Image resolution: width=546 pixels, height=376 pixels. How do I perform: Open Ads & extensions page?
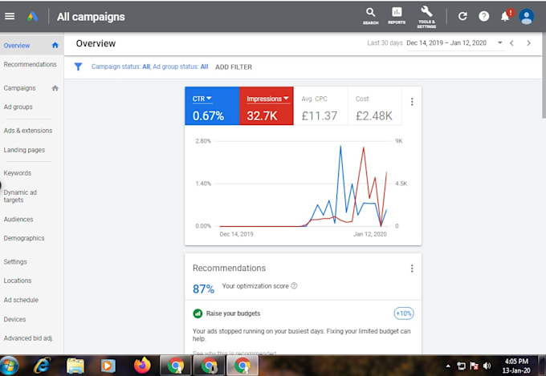click(x=28, y=131)
